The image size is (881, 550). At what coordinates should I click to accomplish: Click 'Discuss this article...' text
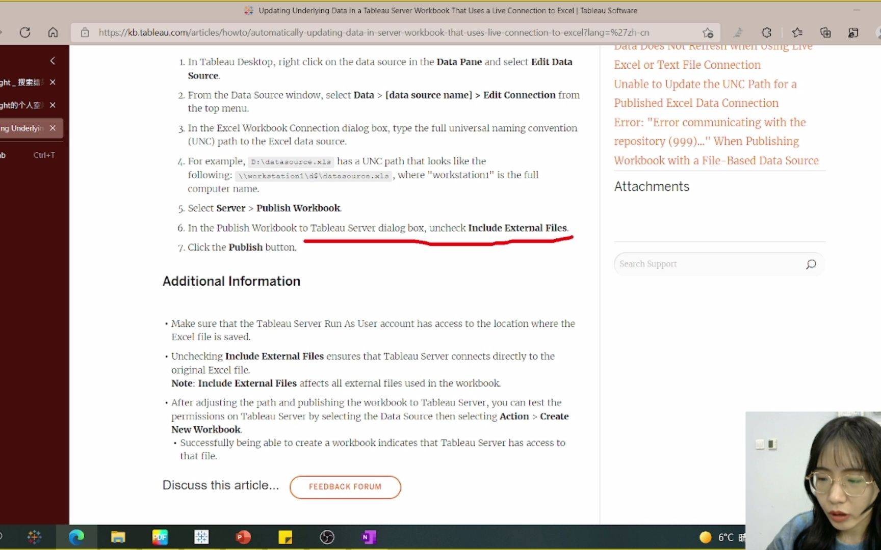[x=221, y=485]
